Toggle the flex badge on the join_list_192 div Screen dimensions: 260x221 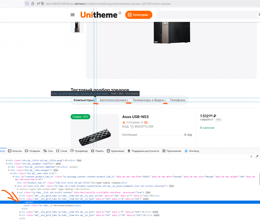(171, 186)
